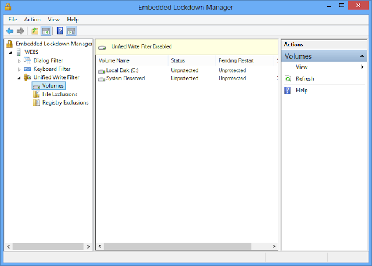
Task: Expand the Keyboard Filter node
Action: (x=19, y=70)
